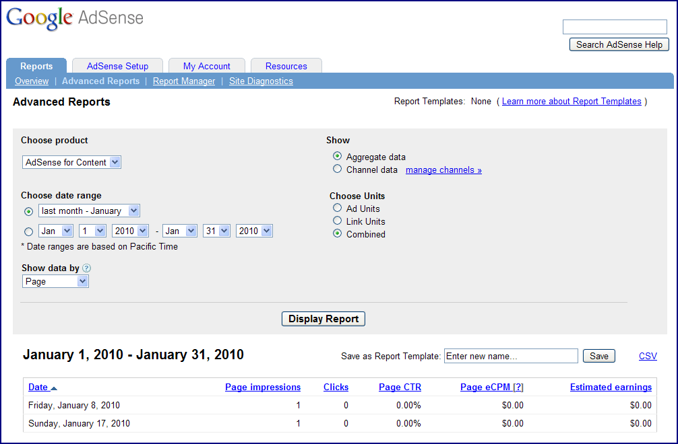Screen dimensions: 678x444
Task: Choose the Link Units option
Action: (337, 221)
